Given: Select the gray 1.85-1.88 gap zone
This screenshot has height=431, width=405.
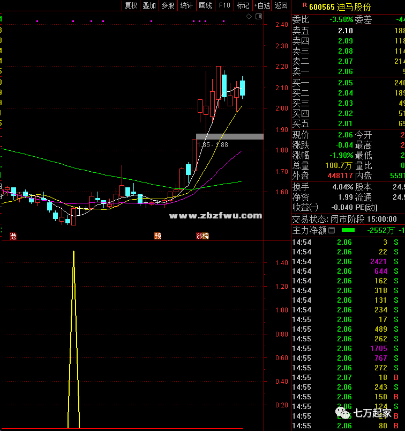Looking at the screenshot, I should pyautogui.click(x=230, y=137).
